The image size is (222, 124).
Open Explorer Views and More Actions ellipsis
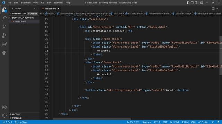(x=35, y=8)
